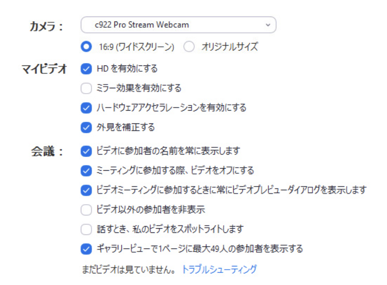Select the 16:9 (ワイドスクリーン) radio button
The height and width of the screenshot is (285, 387).
pos(86,47)
